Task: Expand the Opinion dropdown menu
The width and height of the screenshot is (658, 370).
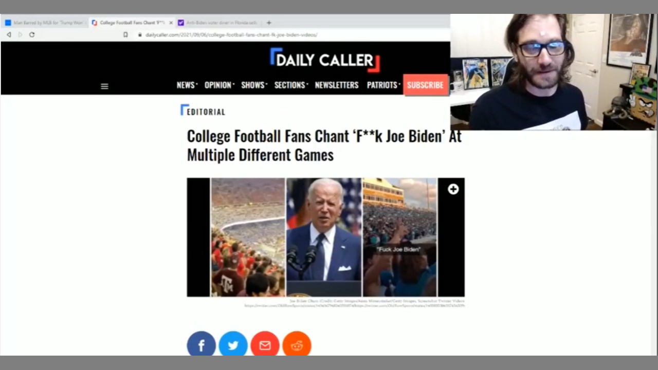Action: tap(219, 85)
